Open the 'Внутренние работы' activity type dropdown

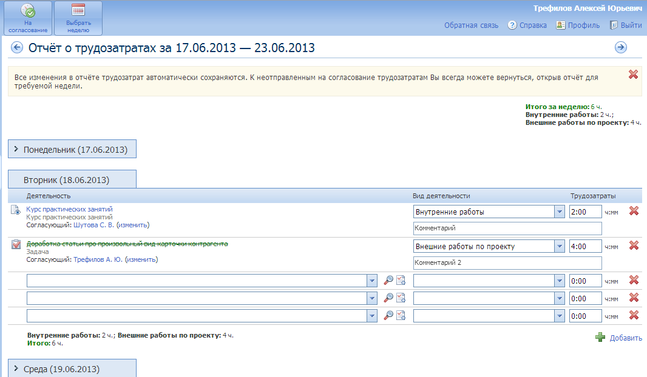click(x=559, y=212)
